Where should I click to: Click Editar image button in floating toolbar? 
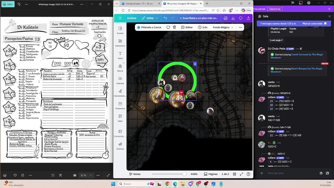point(187,27)
